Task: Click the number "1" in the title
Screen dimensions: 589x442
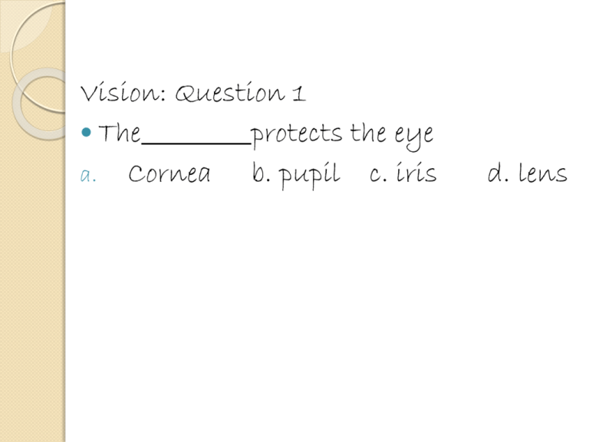Action: (x=298, y=93)
